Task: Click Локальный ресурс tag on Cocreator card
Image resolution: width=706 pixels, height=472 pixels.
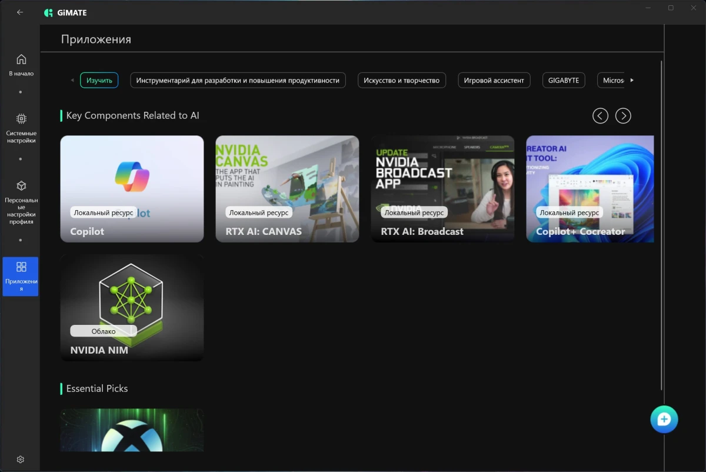Action: coord(570,212)
